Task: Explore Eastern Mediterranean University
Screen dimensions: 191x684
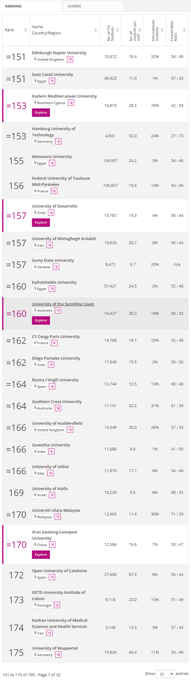Action: 40,113
